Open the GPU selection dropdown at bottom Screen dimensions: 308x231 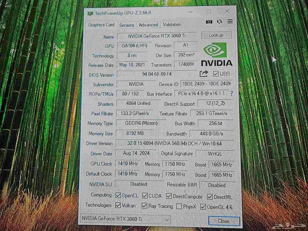[x=126, y=219]
